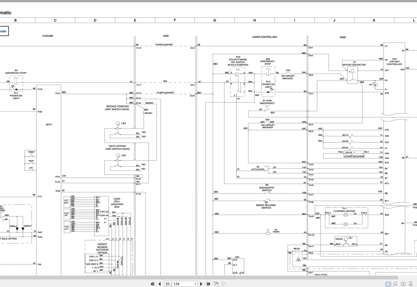Go to the next page

[x=201, y=284]
